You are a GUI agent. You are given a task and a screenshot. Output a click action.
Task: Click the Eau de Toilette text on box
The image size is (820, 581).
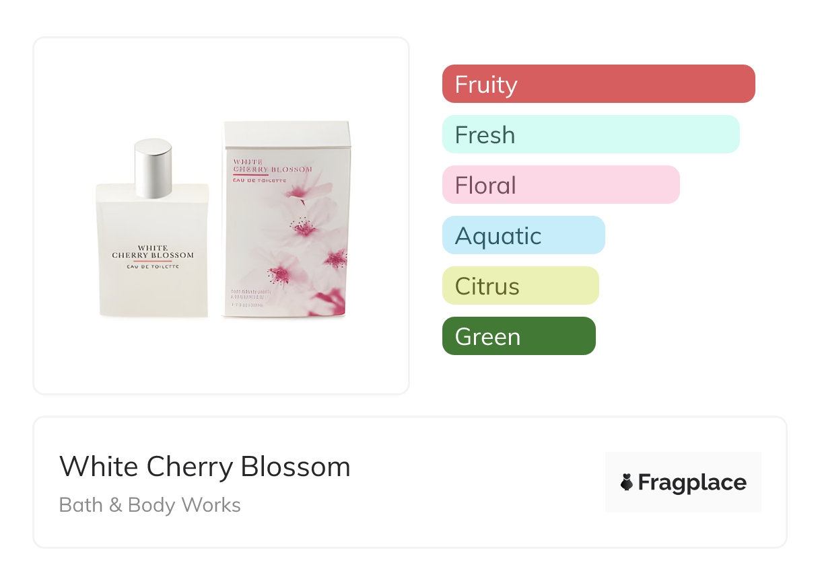(260, 180)
